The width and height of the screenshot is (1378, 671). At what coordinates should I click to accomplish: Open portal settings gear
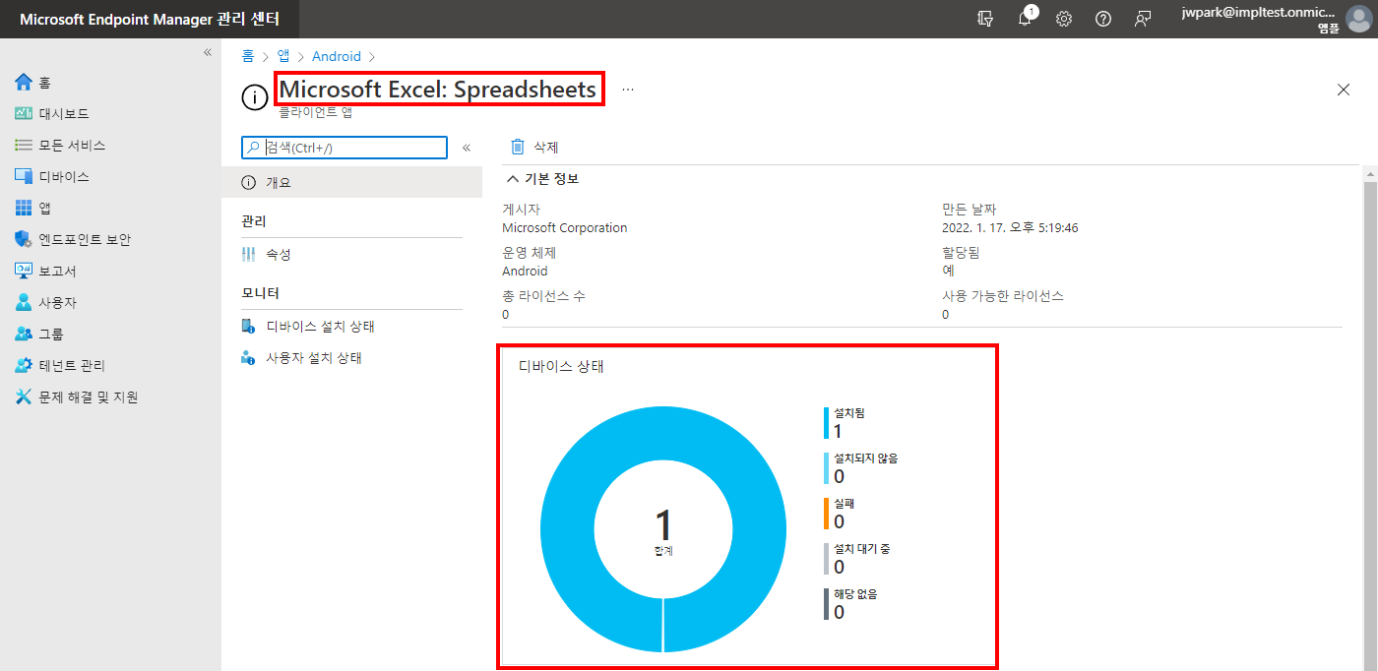coord(1064,19)
